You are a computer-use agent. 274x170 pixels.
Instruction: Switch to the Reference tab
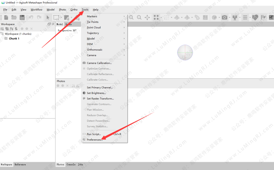click(x=20, y=165)
